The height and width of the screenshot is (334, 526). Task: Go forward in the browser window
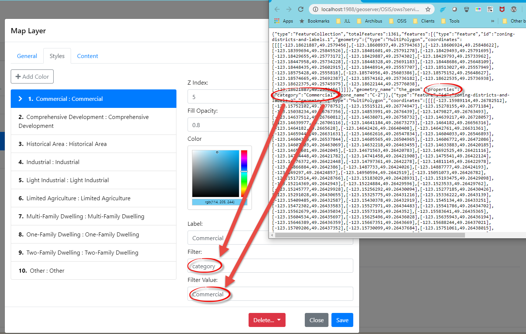coord(289,9)
